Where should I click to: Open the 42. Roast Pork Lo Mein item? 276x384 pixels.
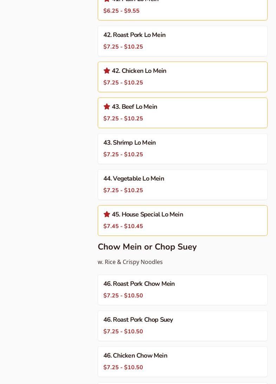click(134, 35)
